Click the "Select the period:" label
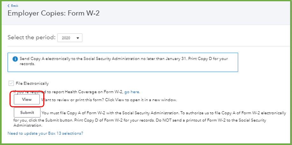The image size is (292, 145). click(31, 37)
